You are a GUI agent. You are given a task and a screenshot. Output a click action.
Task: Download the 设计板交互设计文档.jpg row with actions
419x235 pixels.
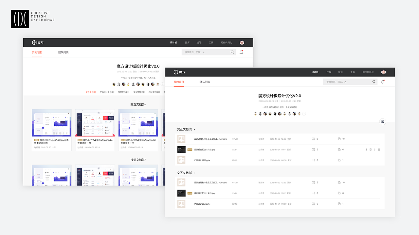(x=366, y=149)
